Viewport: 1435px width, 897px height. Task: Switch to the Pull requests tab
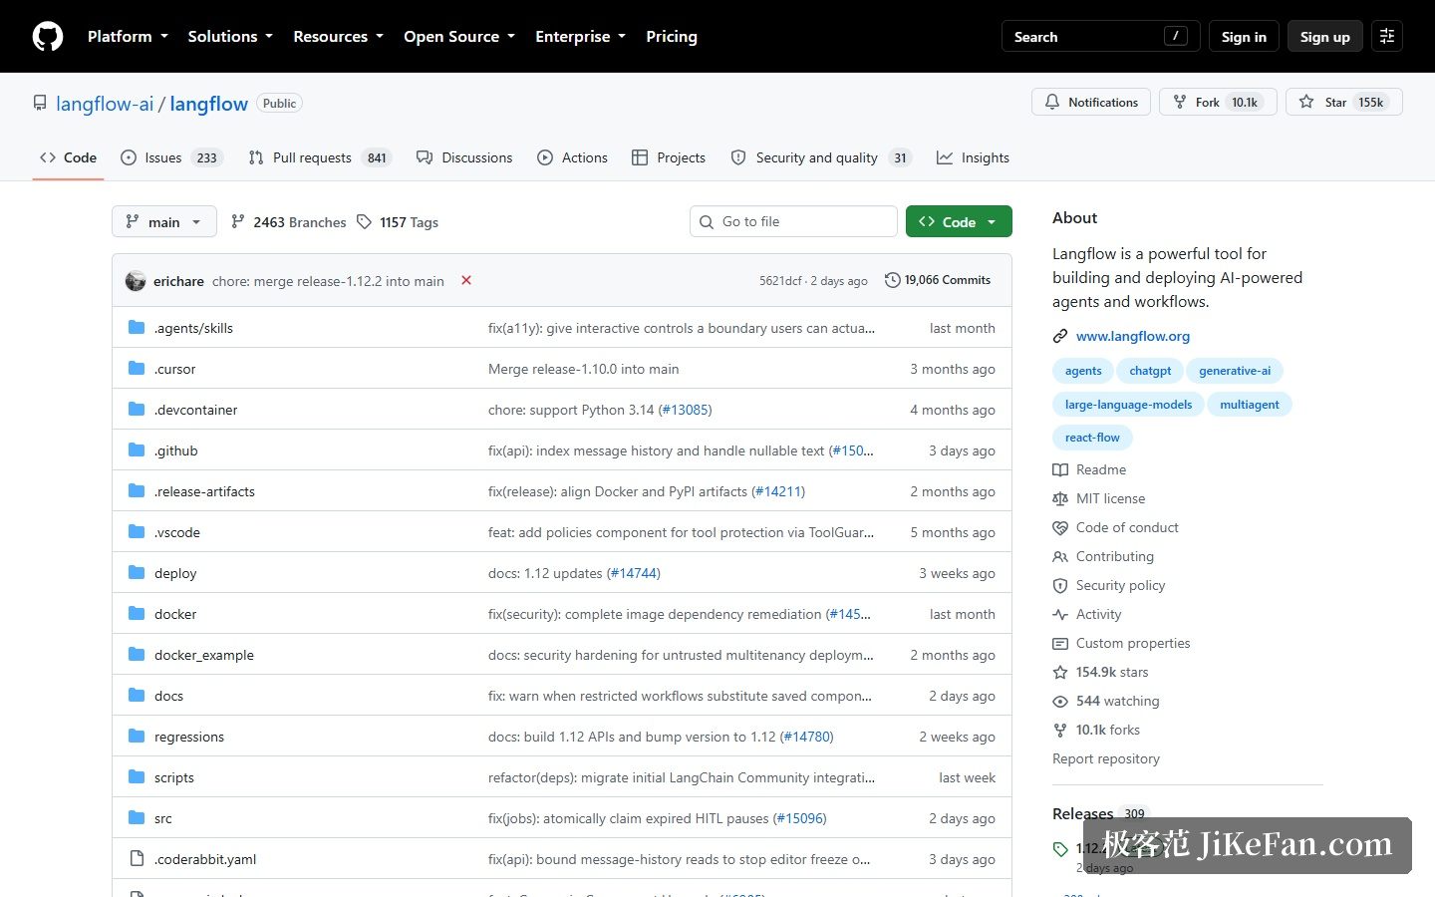[319, 157]
